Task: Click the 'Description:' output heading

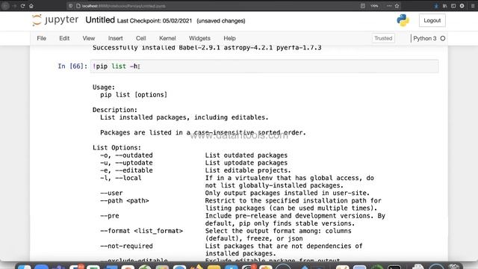Action: coord(115,110)
